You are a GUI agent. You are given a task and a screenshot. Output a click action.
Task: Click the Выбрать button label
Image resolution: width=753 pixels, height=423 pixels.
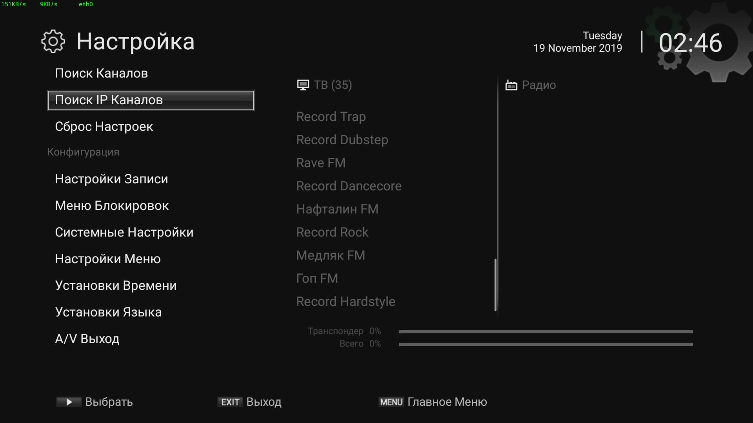point(109,402)
